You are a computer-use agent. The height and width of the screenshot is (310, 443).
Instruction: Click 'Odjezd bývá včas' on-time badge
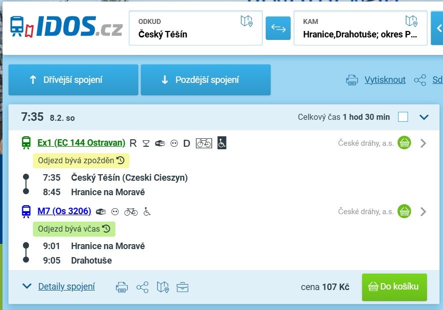(74, 229)
